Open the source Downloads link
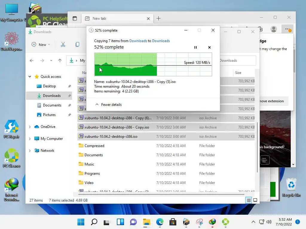This screenshot has width=306, height=229. point(138,41)
